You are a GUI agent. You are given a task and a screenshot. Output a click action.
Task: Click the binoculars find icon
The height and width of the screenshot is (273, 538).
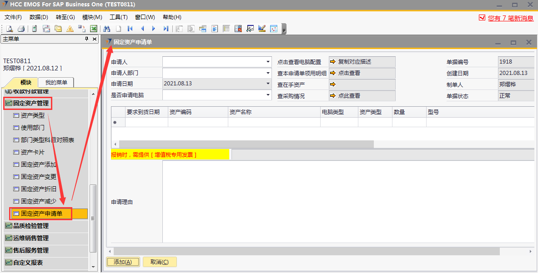(x=107, y=29)
